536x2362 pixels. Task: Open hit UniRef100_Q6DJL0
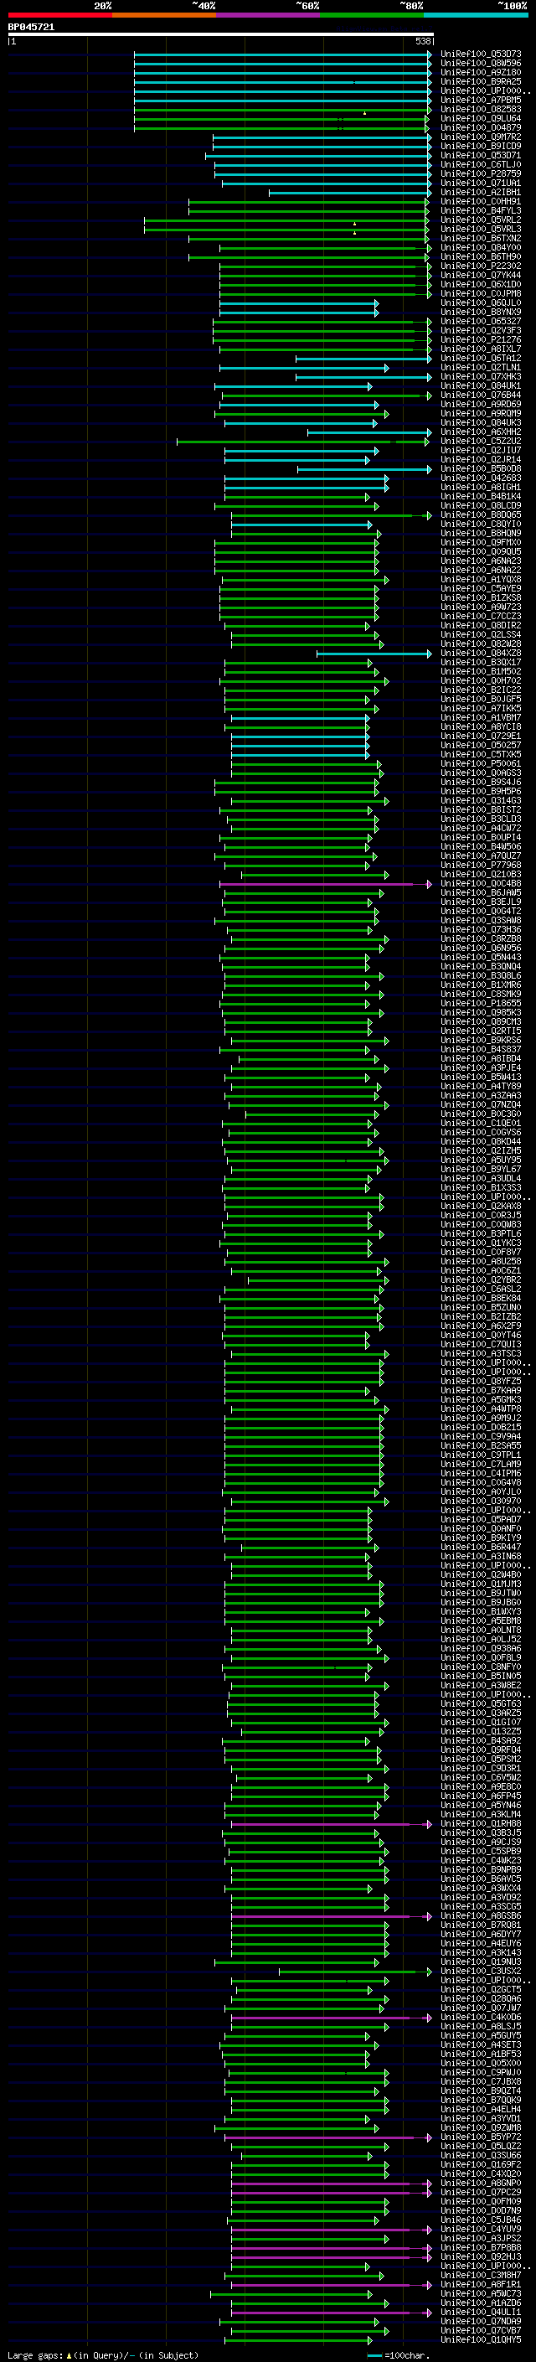[480, 302]
